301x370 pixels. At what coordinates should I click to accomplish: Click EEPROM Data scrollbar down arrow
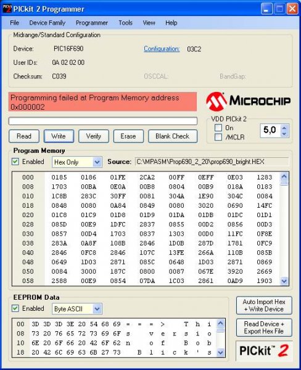pos(220,353)
